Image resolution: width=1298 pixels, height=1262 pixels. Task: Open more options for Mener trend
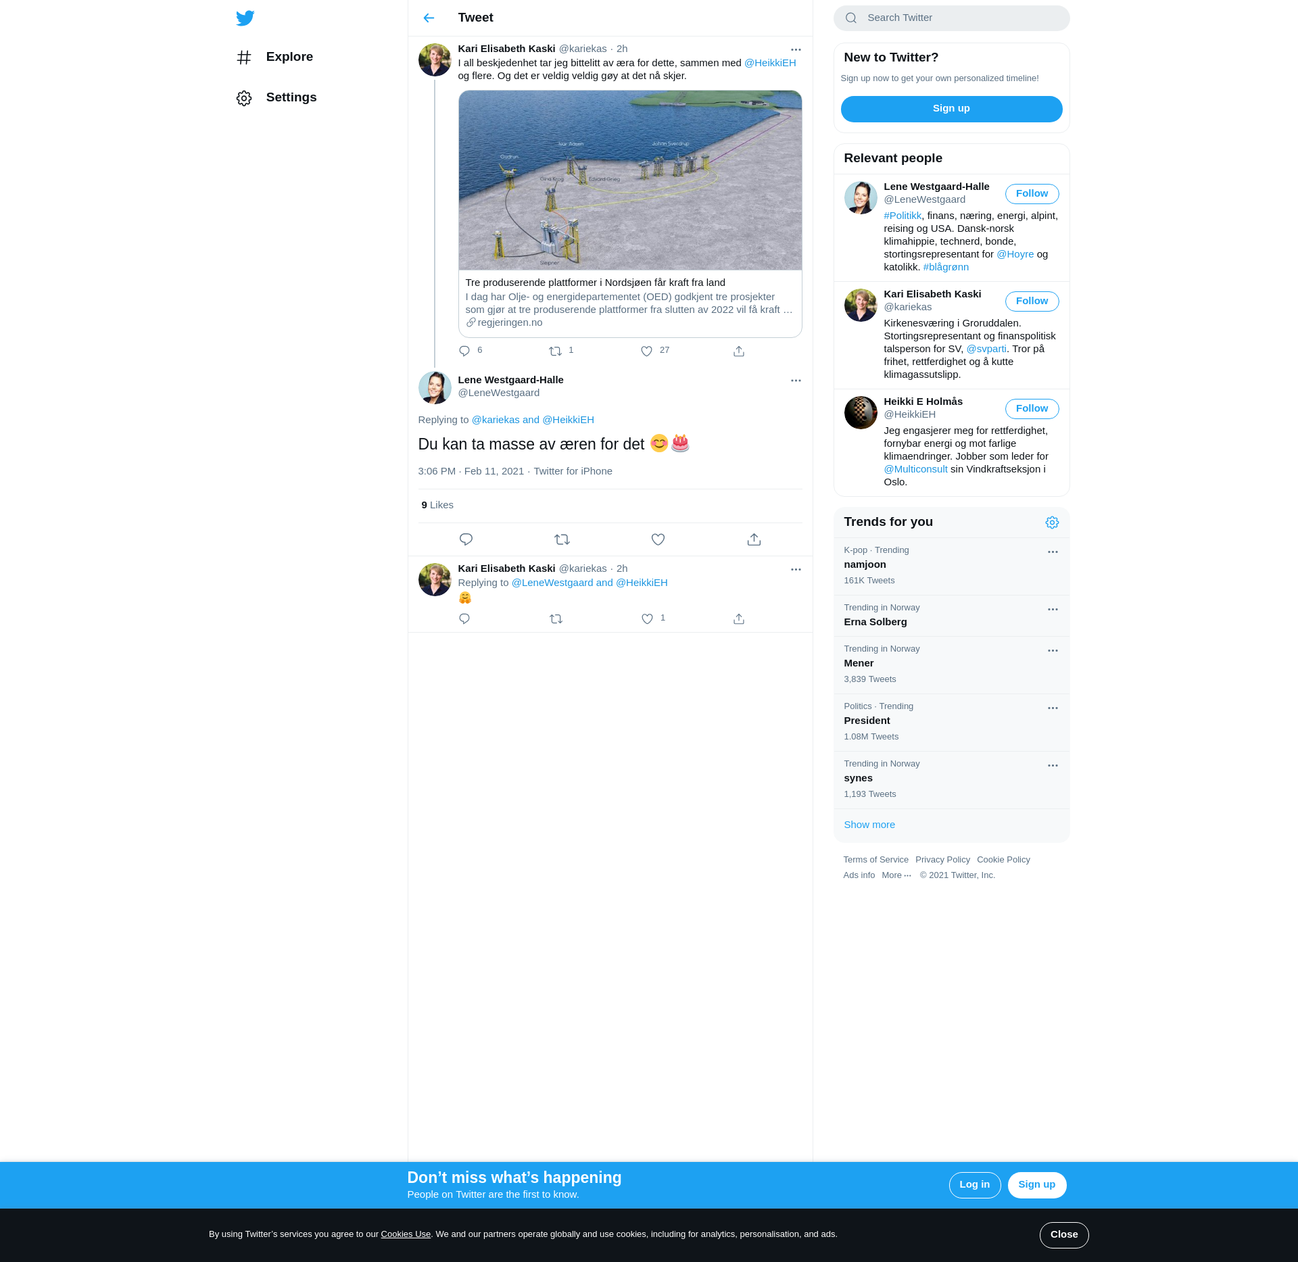[x=1053, y=651]
